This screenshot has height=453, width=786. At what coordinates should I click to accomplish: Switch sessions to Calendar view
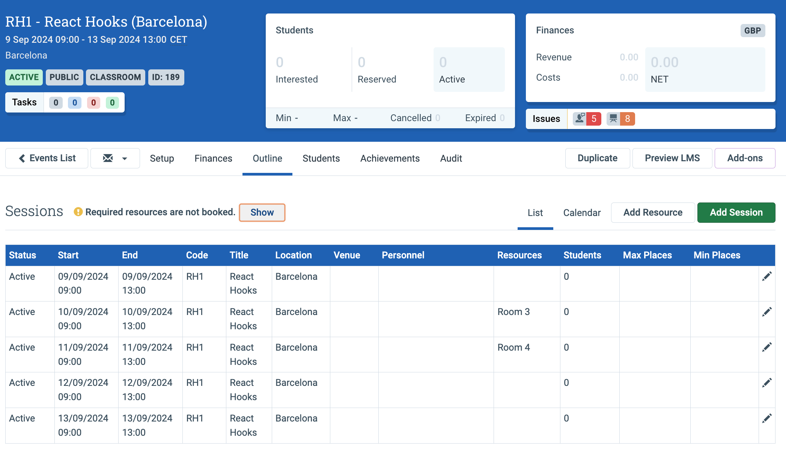(582, 213)
